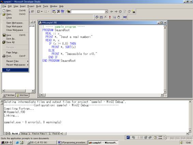The width and height of the screenshot is (193, 145).
Task: Click the volume speaker tray icon
Action: click(181, 143)
